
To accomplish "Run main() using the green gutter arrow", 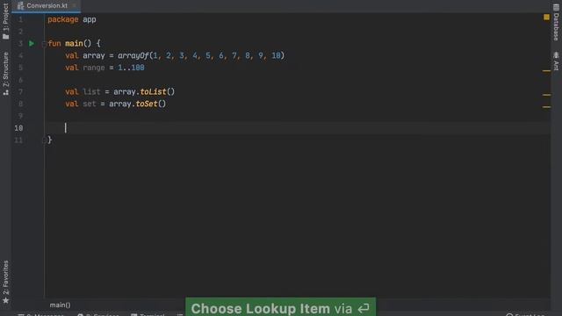I will click(x=32, y=43).
